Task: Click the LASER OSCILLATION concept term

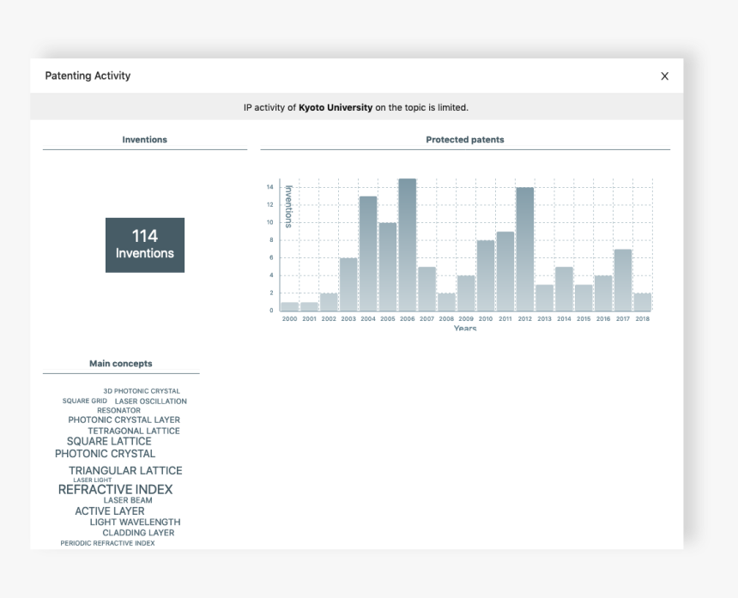Action: 150,402
